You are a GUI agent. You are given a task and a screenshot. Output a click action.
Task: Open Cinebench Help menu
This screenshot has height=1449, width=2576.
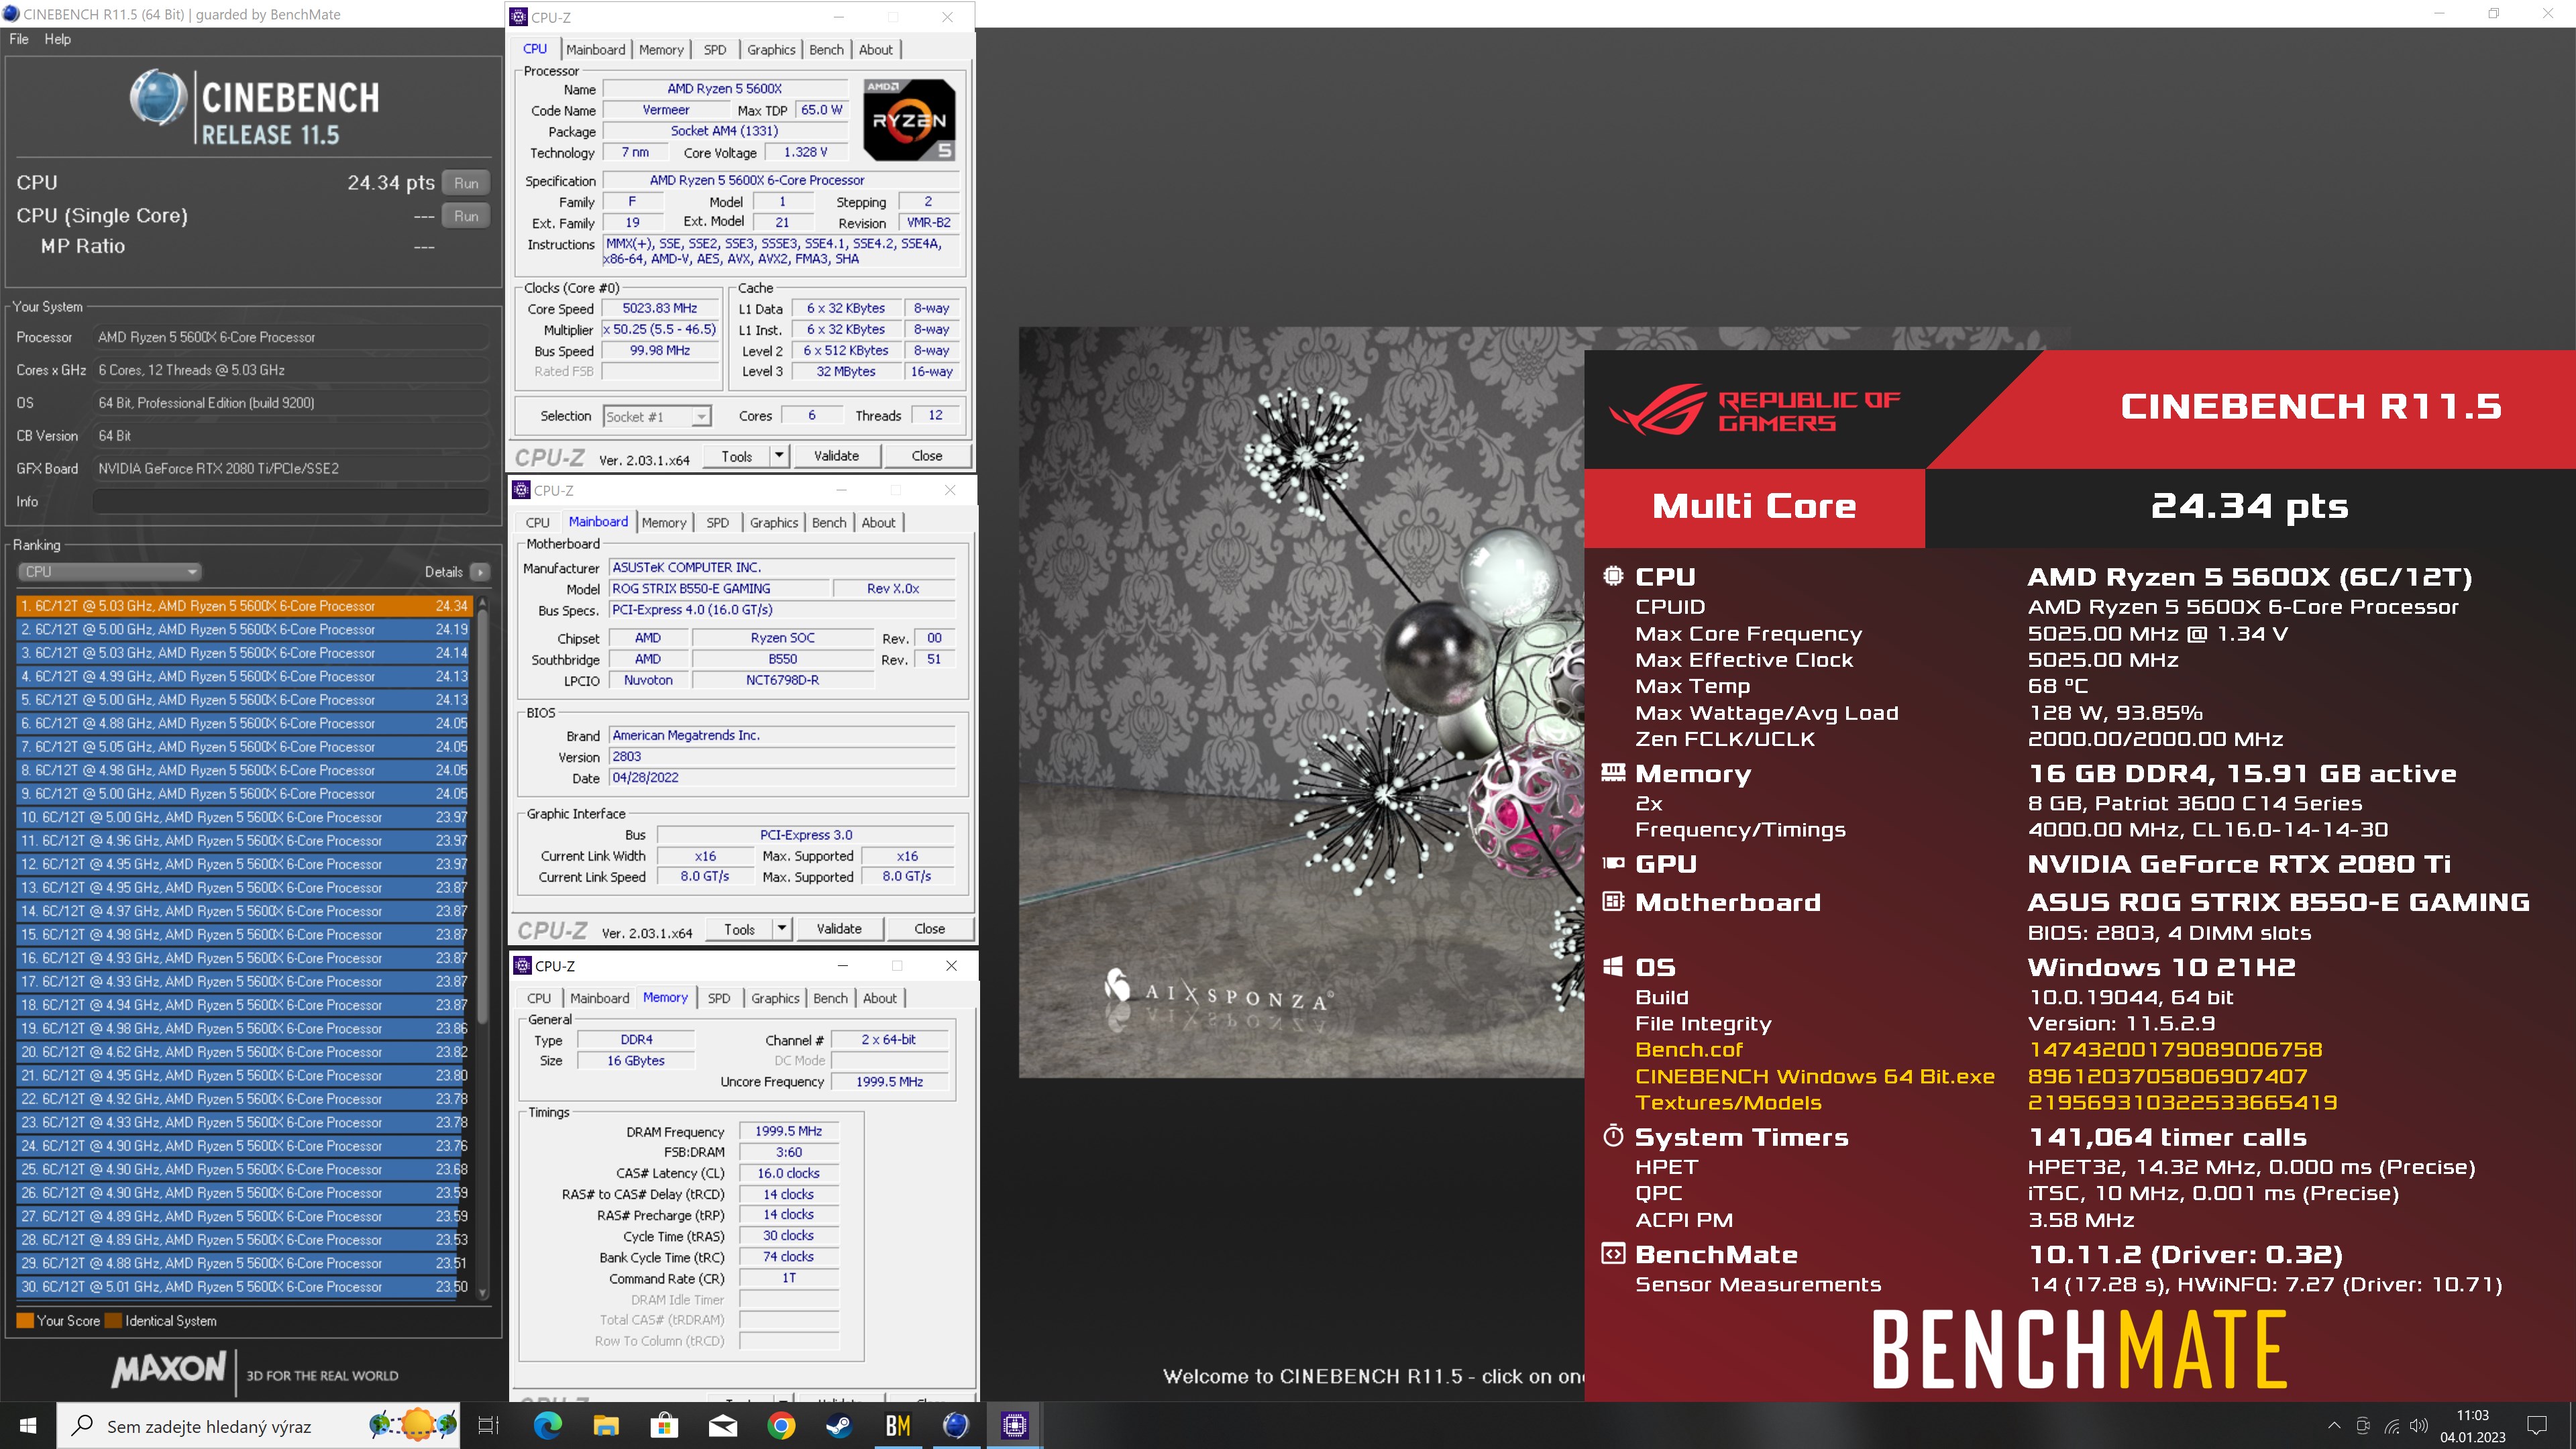coord(58,39)
